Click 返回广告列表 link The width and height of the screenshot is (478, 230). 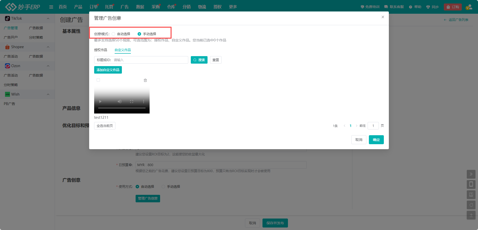coord(456,20)
